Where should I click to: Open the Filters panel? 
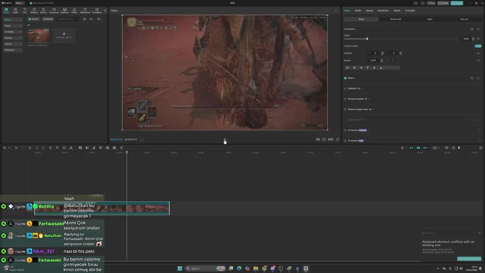click(x=74, y=11)
